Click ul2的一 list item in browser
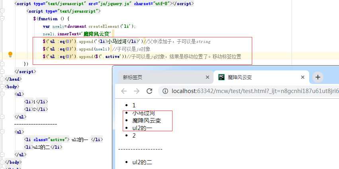 (142, 128)
